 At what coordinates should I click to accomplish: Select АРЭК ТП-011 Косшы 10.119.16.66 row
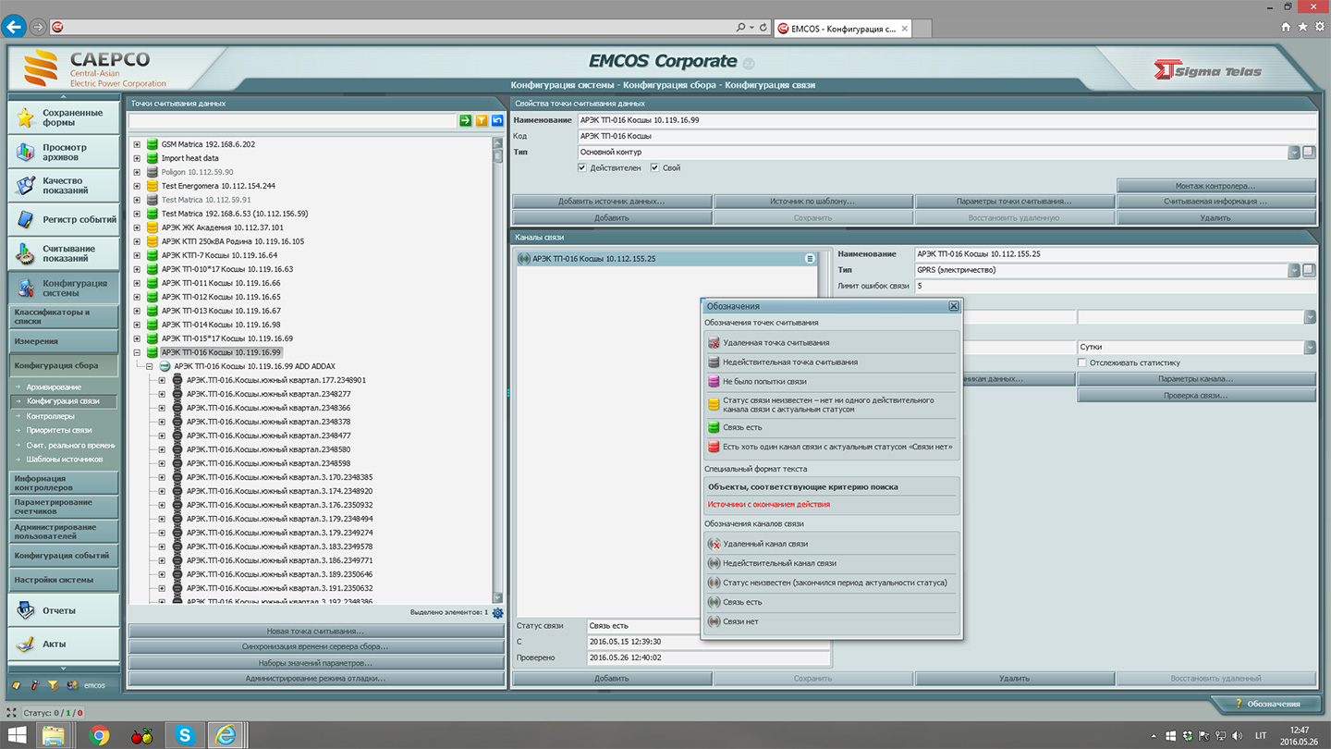pyautogui.click(x=220, y=283)
